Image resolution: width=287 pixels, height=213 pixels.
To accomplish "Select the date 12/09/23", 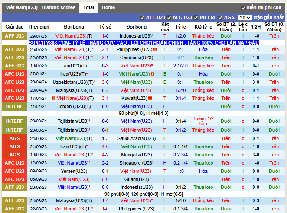I will click(39, 163).
